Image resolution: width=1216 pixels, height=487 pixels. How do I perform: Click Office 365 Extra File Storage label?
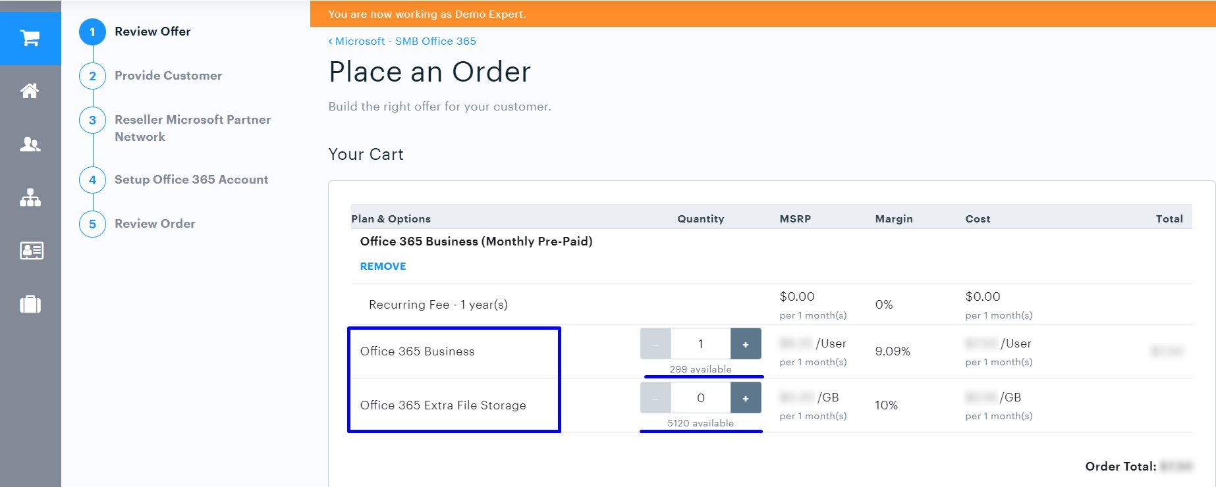click(443, 405)
